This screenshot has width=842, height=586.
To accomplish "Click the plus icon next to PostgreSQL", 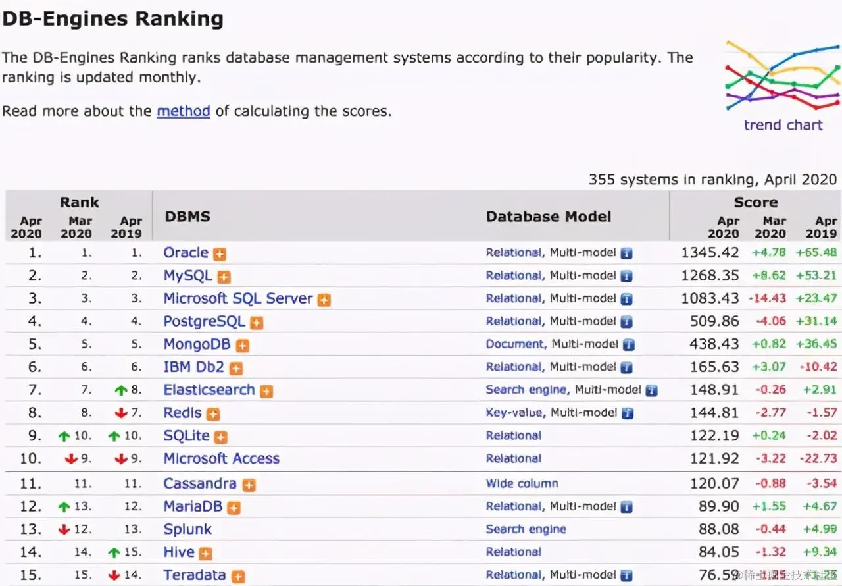I will click(x=257, y=323).
